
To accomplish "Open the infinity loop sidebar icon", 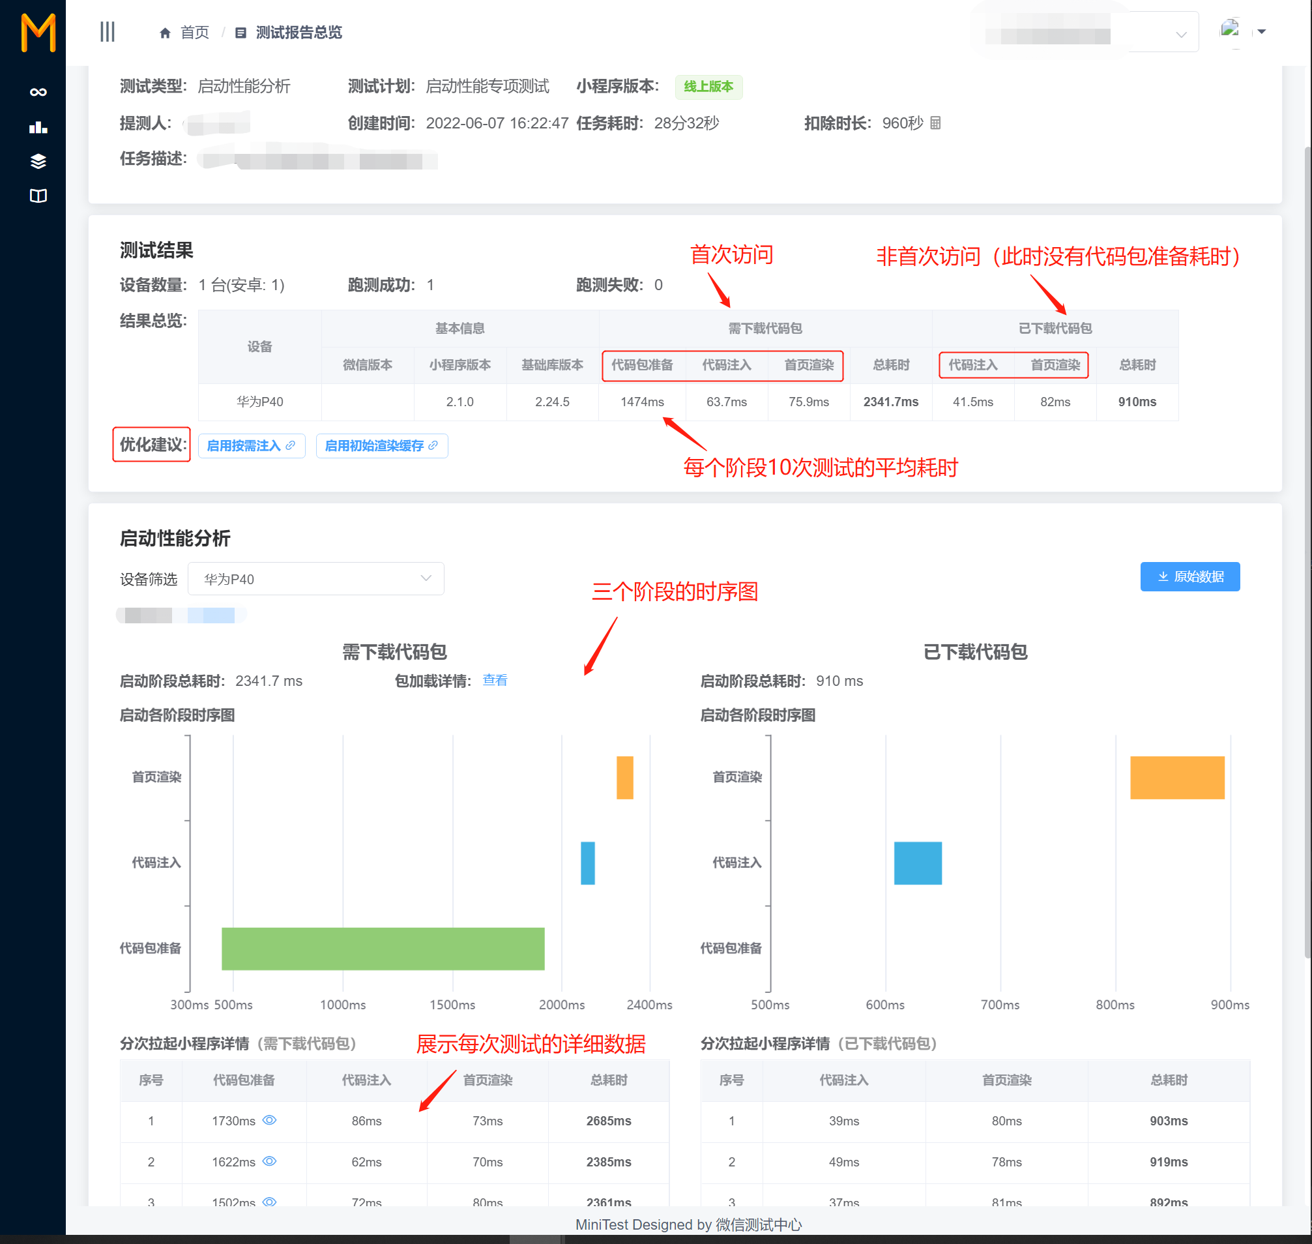I will tap(38, 92).
